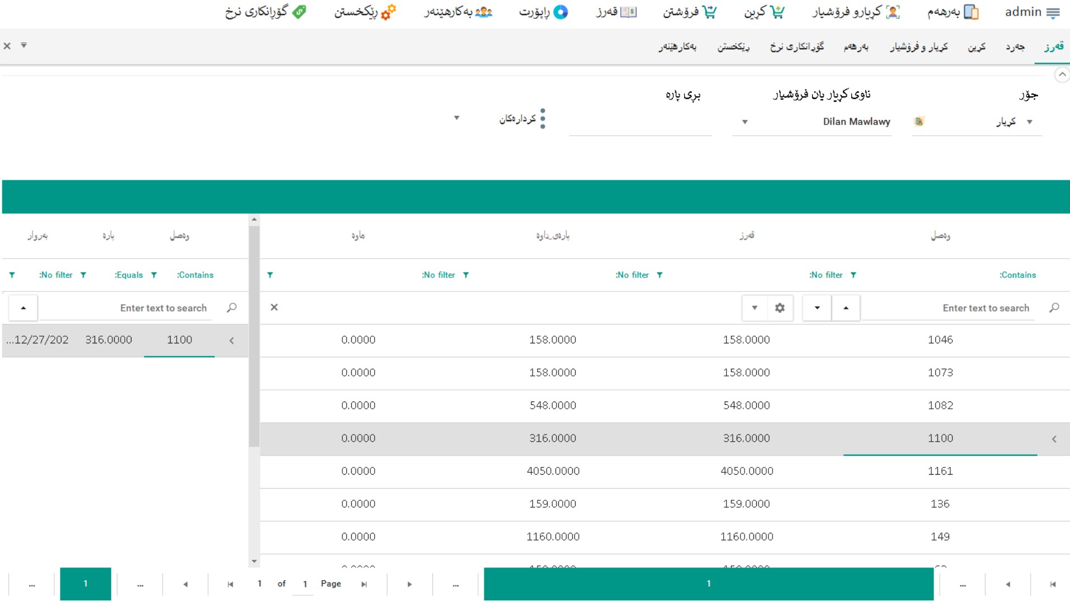The width and height of the screenshot is (1070, 602).
Task: Go to next page in the left grid pager
Action: click(409, 584)
